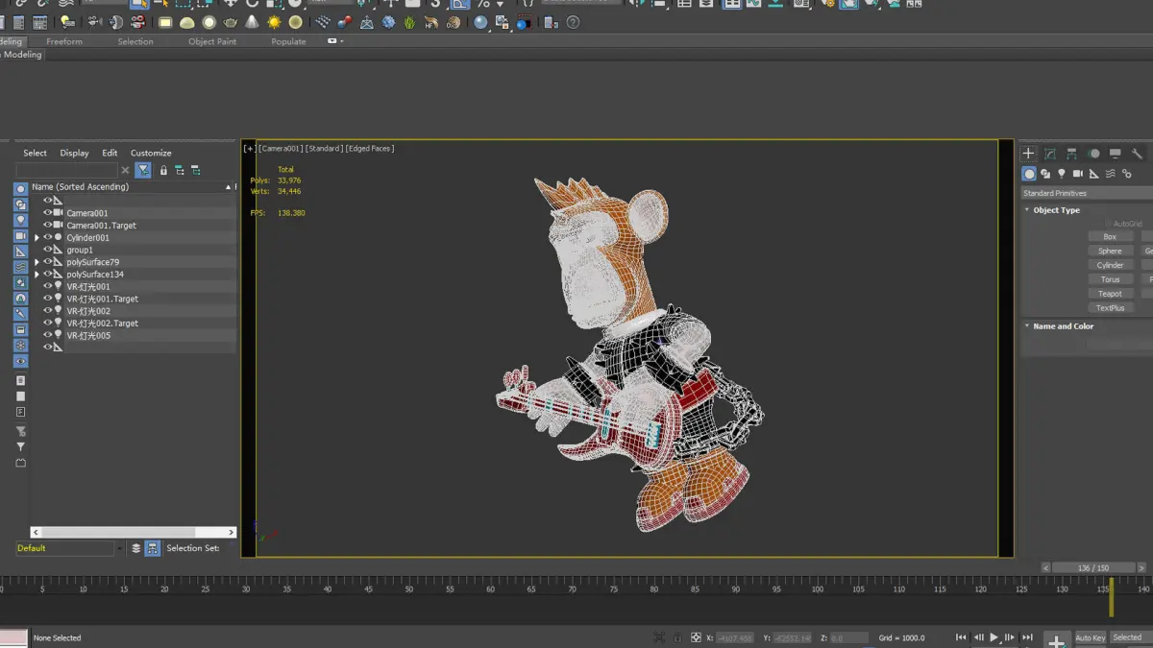Switch to the Freeform ribbon tab
Viewport: 1153px width, 648px height.
pyautogui.click(x=64, y=41)
